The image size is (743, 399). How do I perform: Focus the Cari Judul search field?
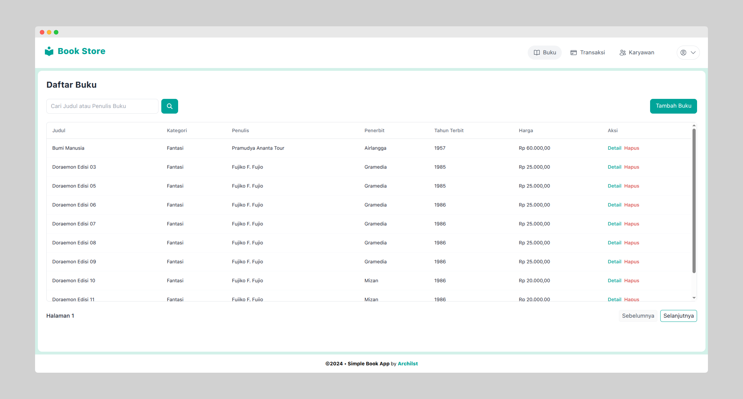(102, 106)
